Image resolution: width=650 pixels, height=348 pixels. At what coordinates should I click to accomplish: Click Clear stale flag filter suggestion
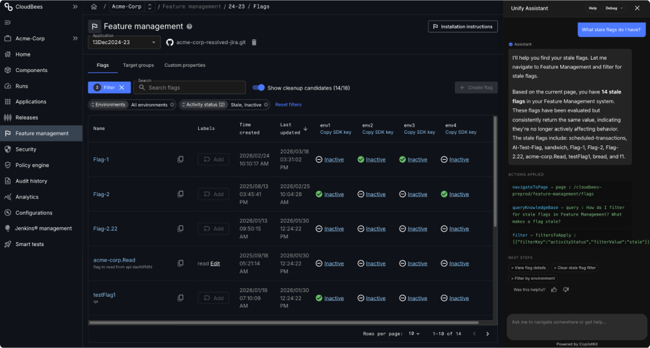click(x=575, y=268)
